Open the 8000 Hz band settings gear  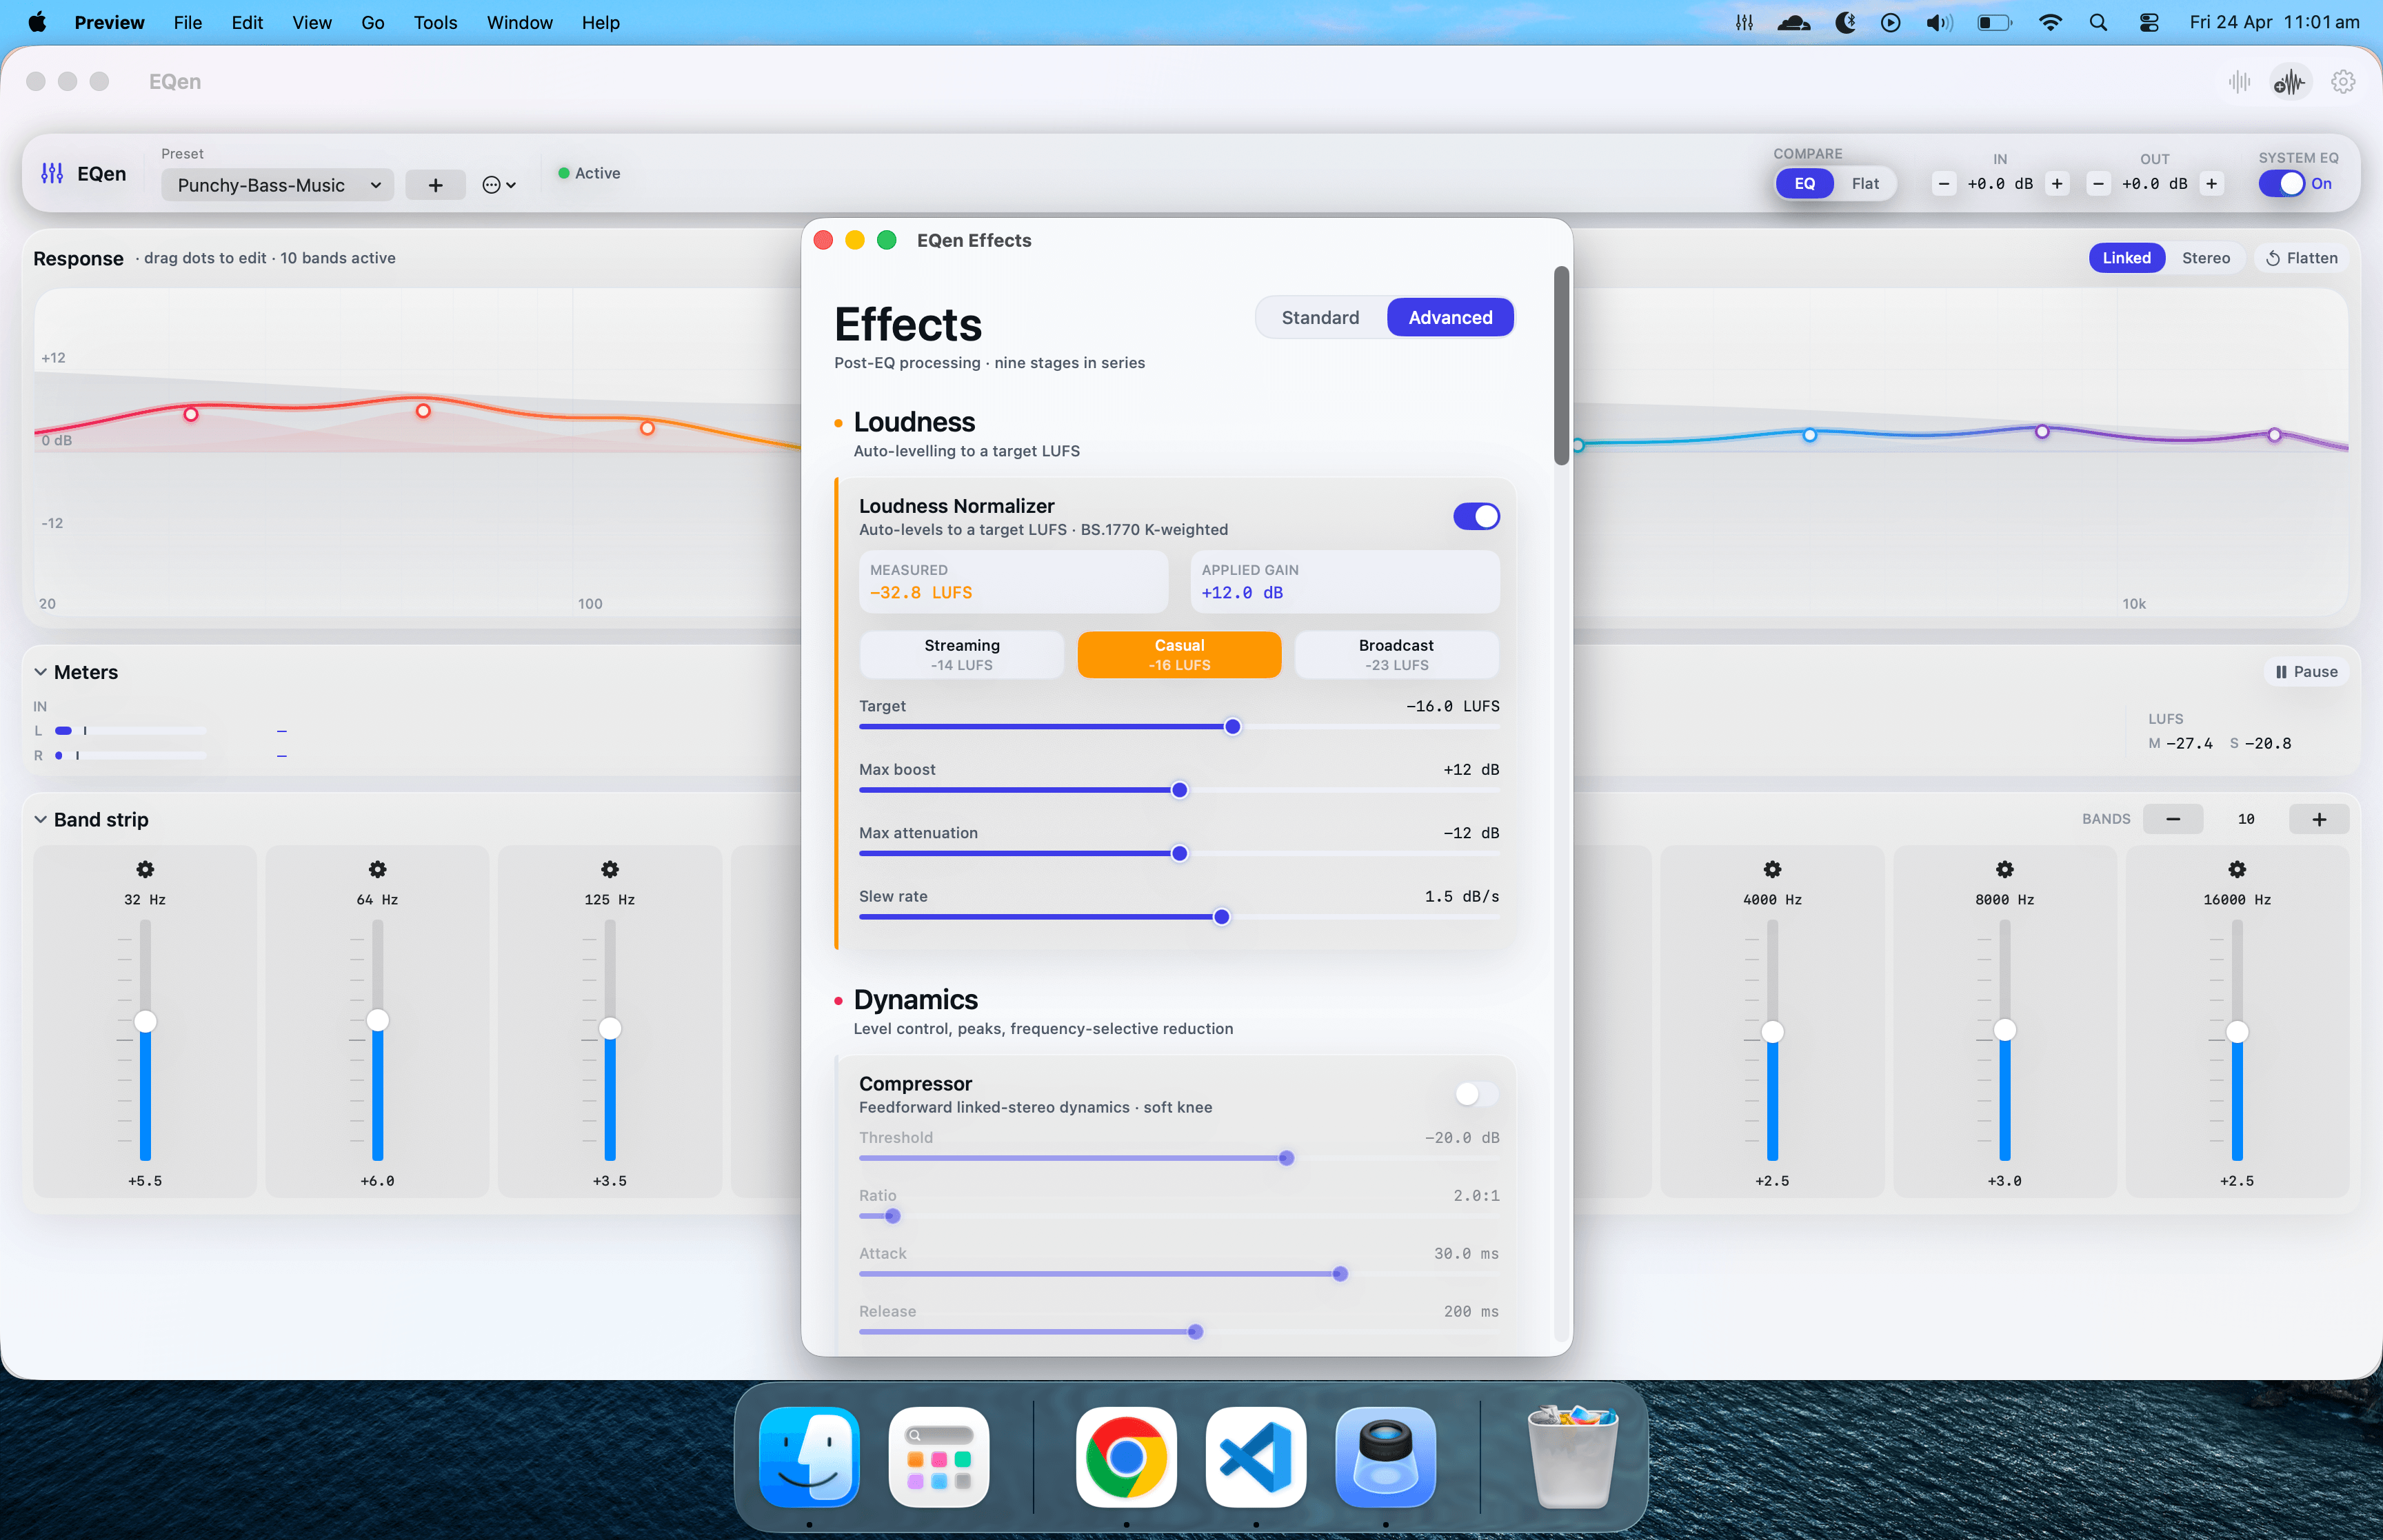pyautogui.click(x=2004, y=869)
